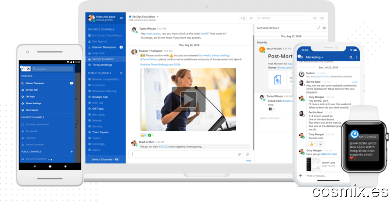Click Brad Griffen's avatar in the sidebar header
389x201 pixels.
tap(91, 18)
